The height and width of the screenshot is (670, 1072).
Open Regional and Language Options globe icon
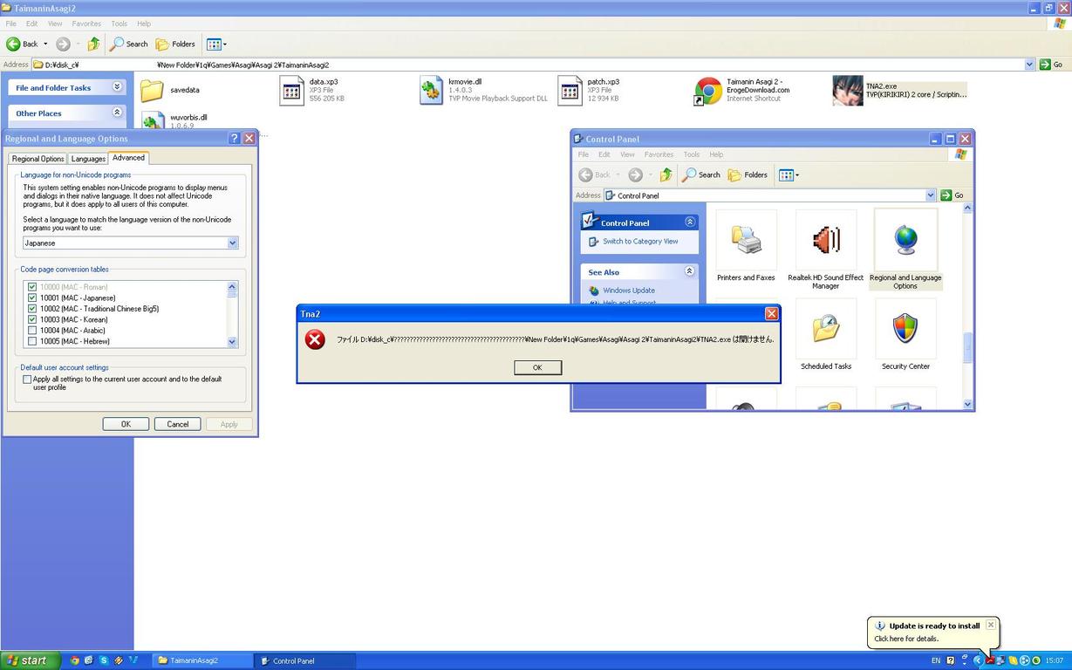[x=905, y=241]
